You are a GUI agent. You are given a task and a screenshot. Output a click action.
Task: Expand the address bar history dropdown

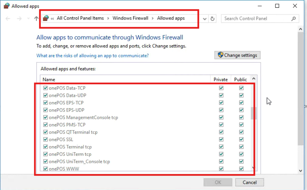coord(205,19)
